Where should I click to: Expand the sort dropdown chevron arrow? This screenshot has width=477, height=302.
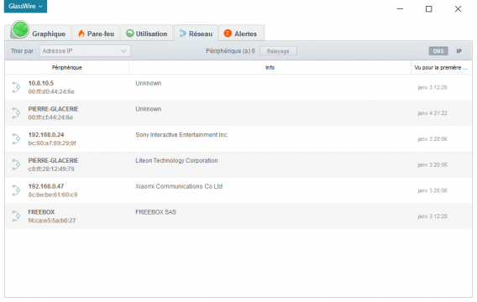pyautogui.click(x=123, y=51)
